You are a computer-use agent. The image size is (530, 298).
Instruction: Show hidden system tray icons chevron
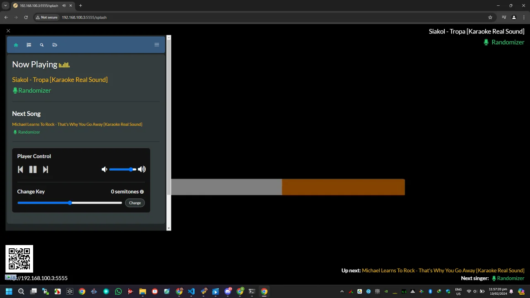(x=342, y=291)
